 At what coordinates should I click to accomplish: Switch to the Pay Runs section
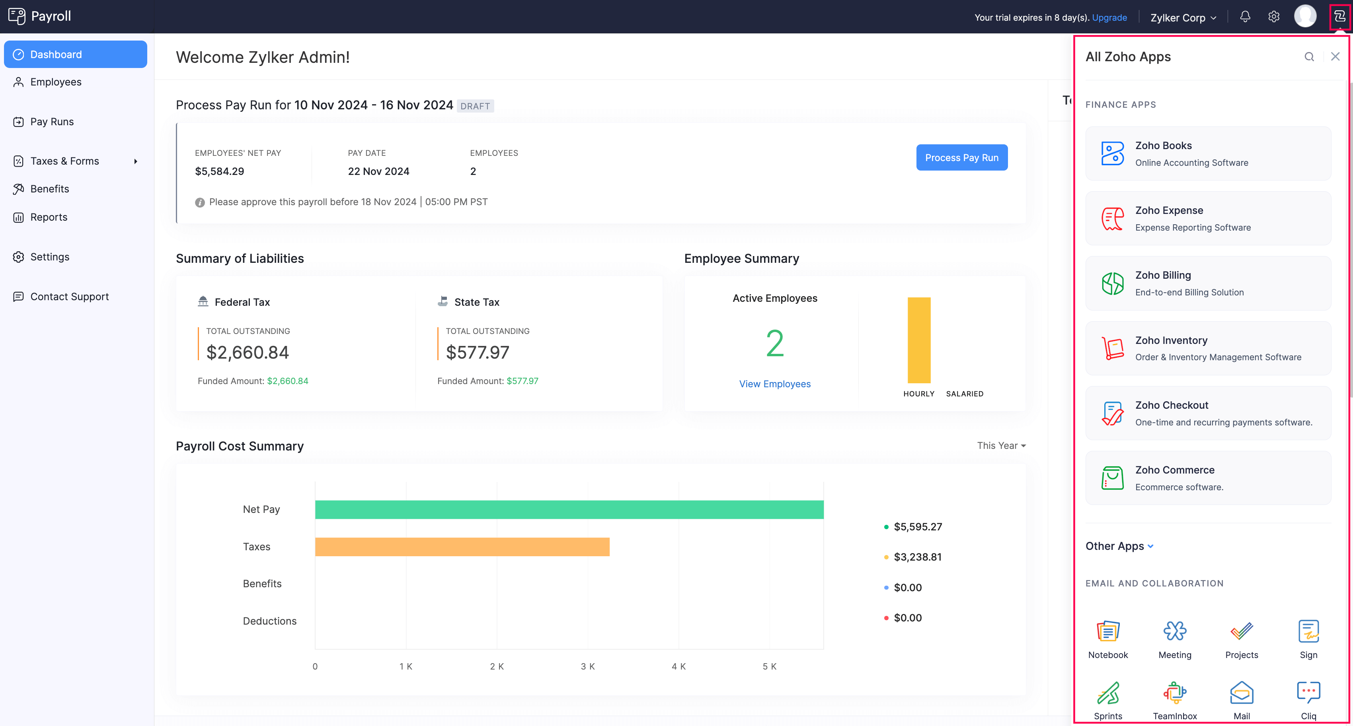[x=52, y=121]
